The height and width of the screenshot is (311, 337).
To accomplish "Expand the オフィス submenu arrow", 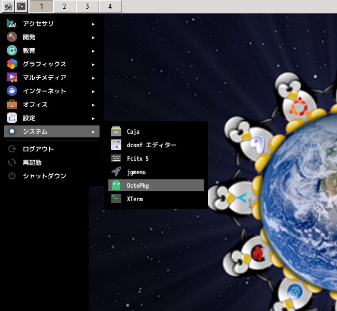I will coord(93,105).
